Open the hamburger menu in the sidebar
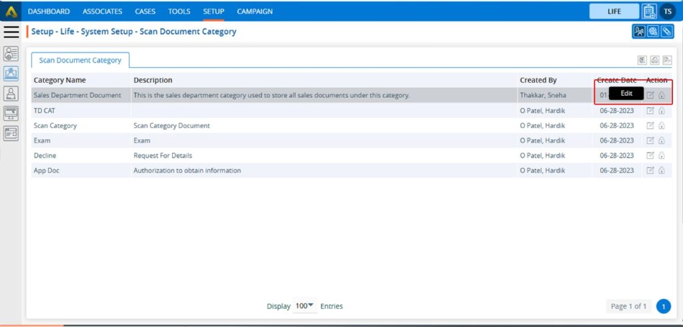683x327 pixels. [x=11, y=31]
